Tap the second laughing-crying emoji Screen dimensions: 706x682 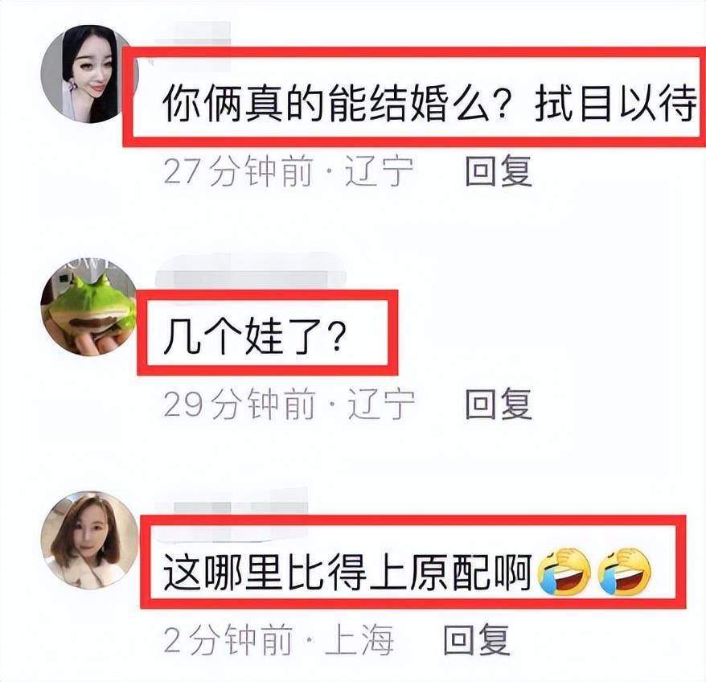625,572
